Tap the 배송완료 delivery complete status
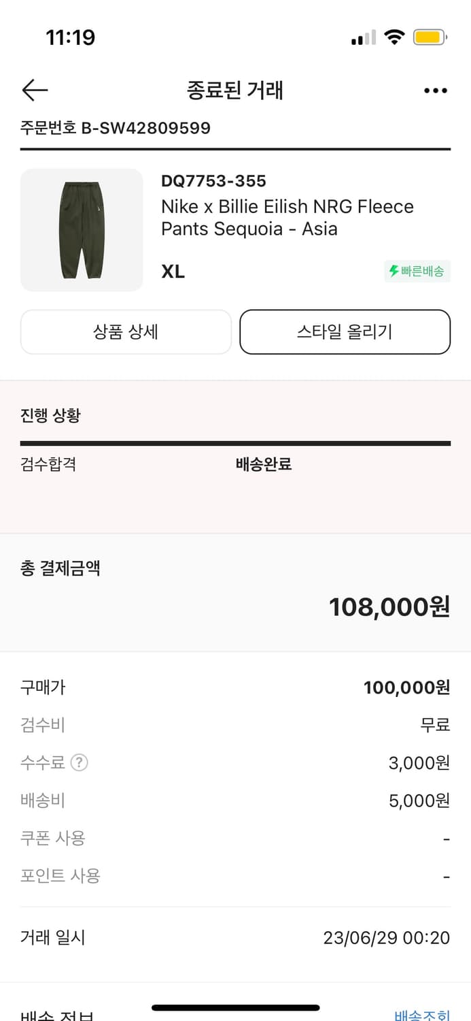Screen dimensions: 471x1021 pyautogui.click(x=264, y=465)
